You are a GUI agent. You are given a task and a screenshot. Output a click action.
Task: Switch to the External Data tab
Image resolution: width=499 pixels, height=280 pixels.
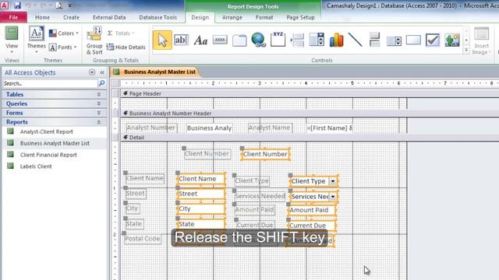tap(109, 17)
